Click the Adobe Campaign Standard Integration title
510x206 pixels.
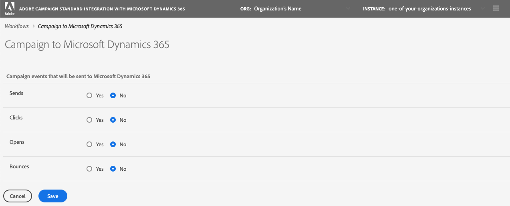pos(102,9)
